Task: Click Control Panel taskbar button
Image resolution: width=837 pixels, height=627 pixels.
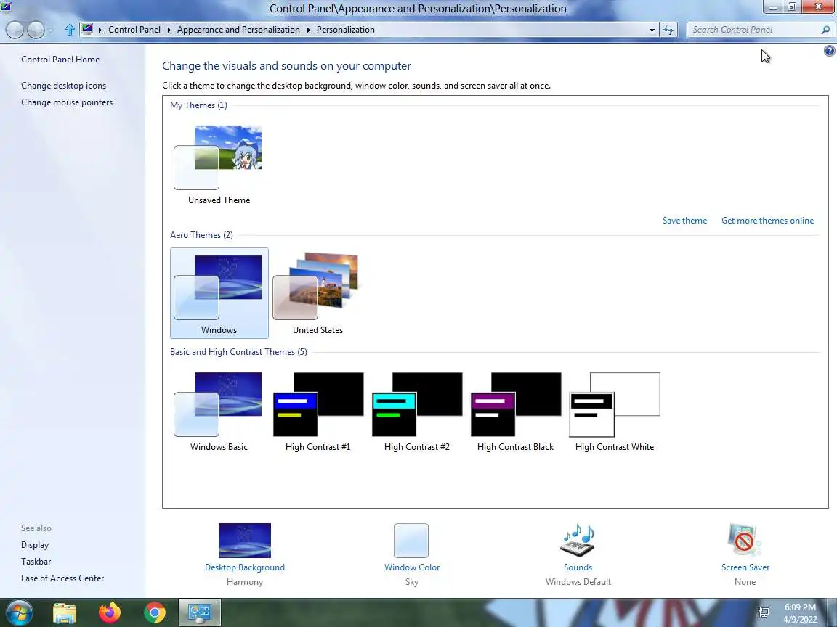Action: (x=199, y=613)
